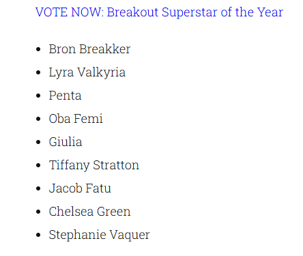Select the Tiffany Stratton list item
Screen dimensions: 303x256
(x=94, y=165)
